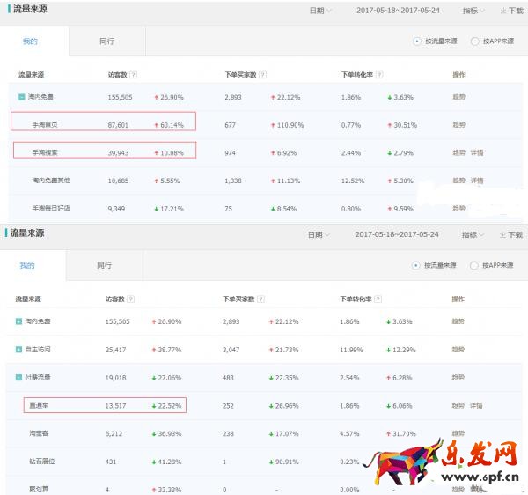Switch to 同行 tab in lower panel
Image resolution: width=528 pixels, height=495 pixels.
click(105, 265)
